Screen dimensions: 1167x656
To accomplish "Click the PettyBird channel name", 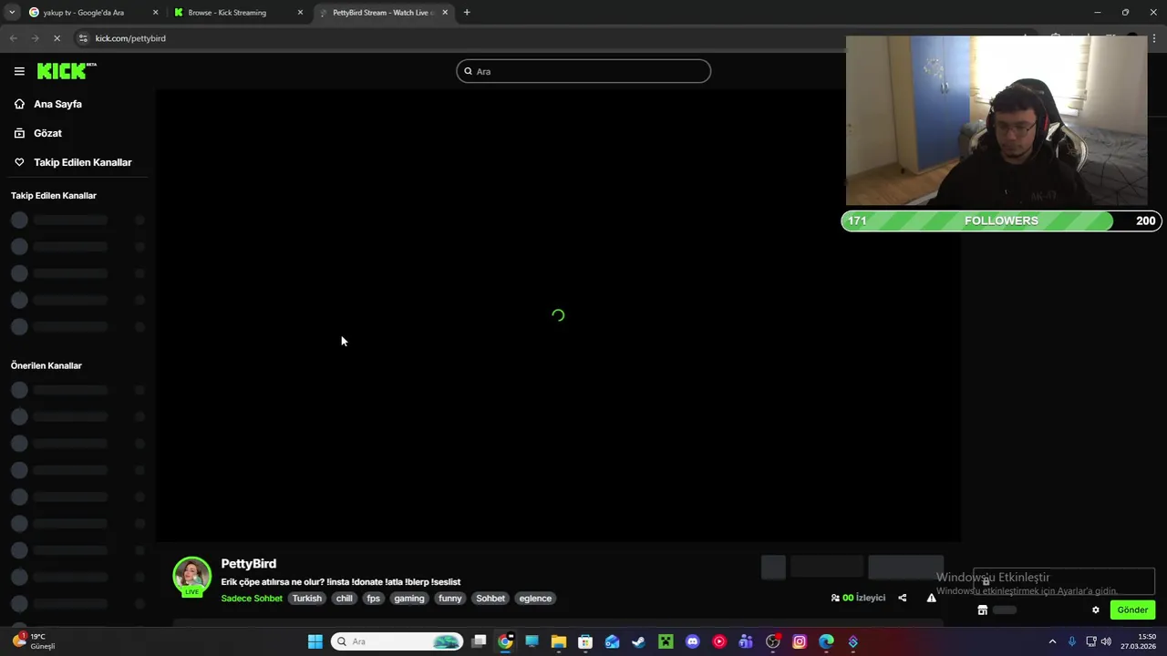I will point(248,564).
